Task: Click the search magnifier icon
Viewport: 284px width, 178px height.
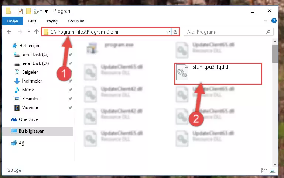Action: [x=268, y=32]
